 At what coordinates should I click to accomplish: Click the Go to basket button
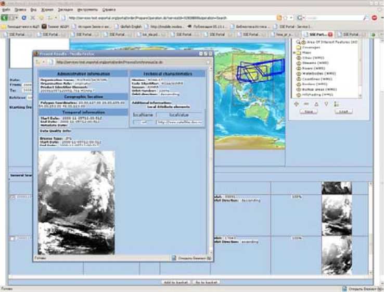coord(206,282)
